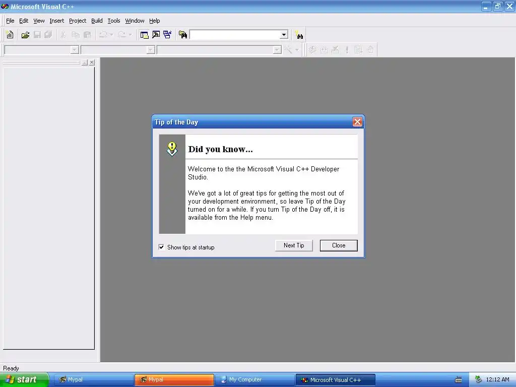
Task: Click the Windows start button
Action: pyautogui.click(x=24, y=379)
